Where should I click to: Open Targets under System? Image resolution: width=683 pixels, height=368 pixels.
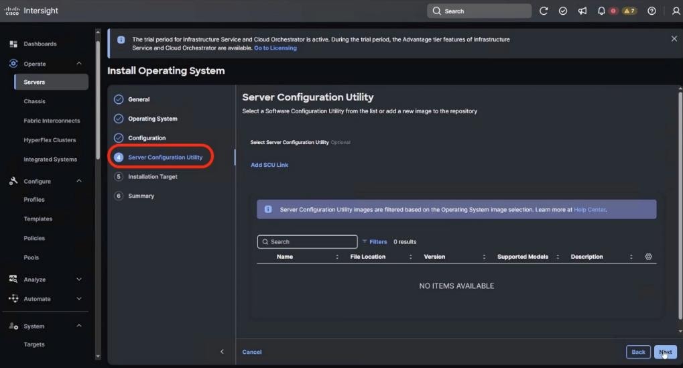click(x=34, y=345)
